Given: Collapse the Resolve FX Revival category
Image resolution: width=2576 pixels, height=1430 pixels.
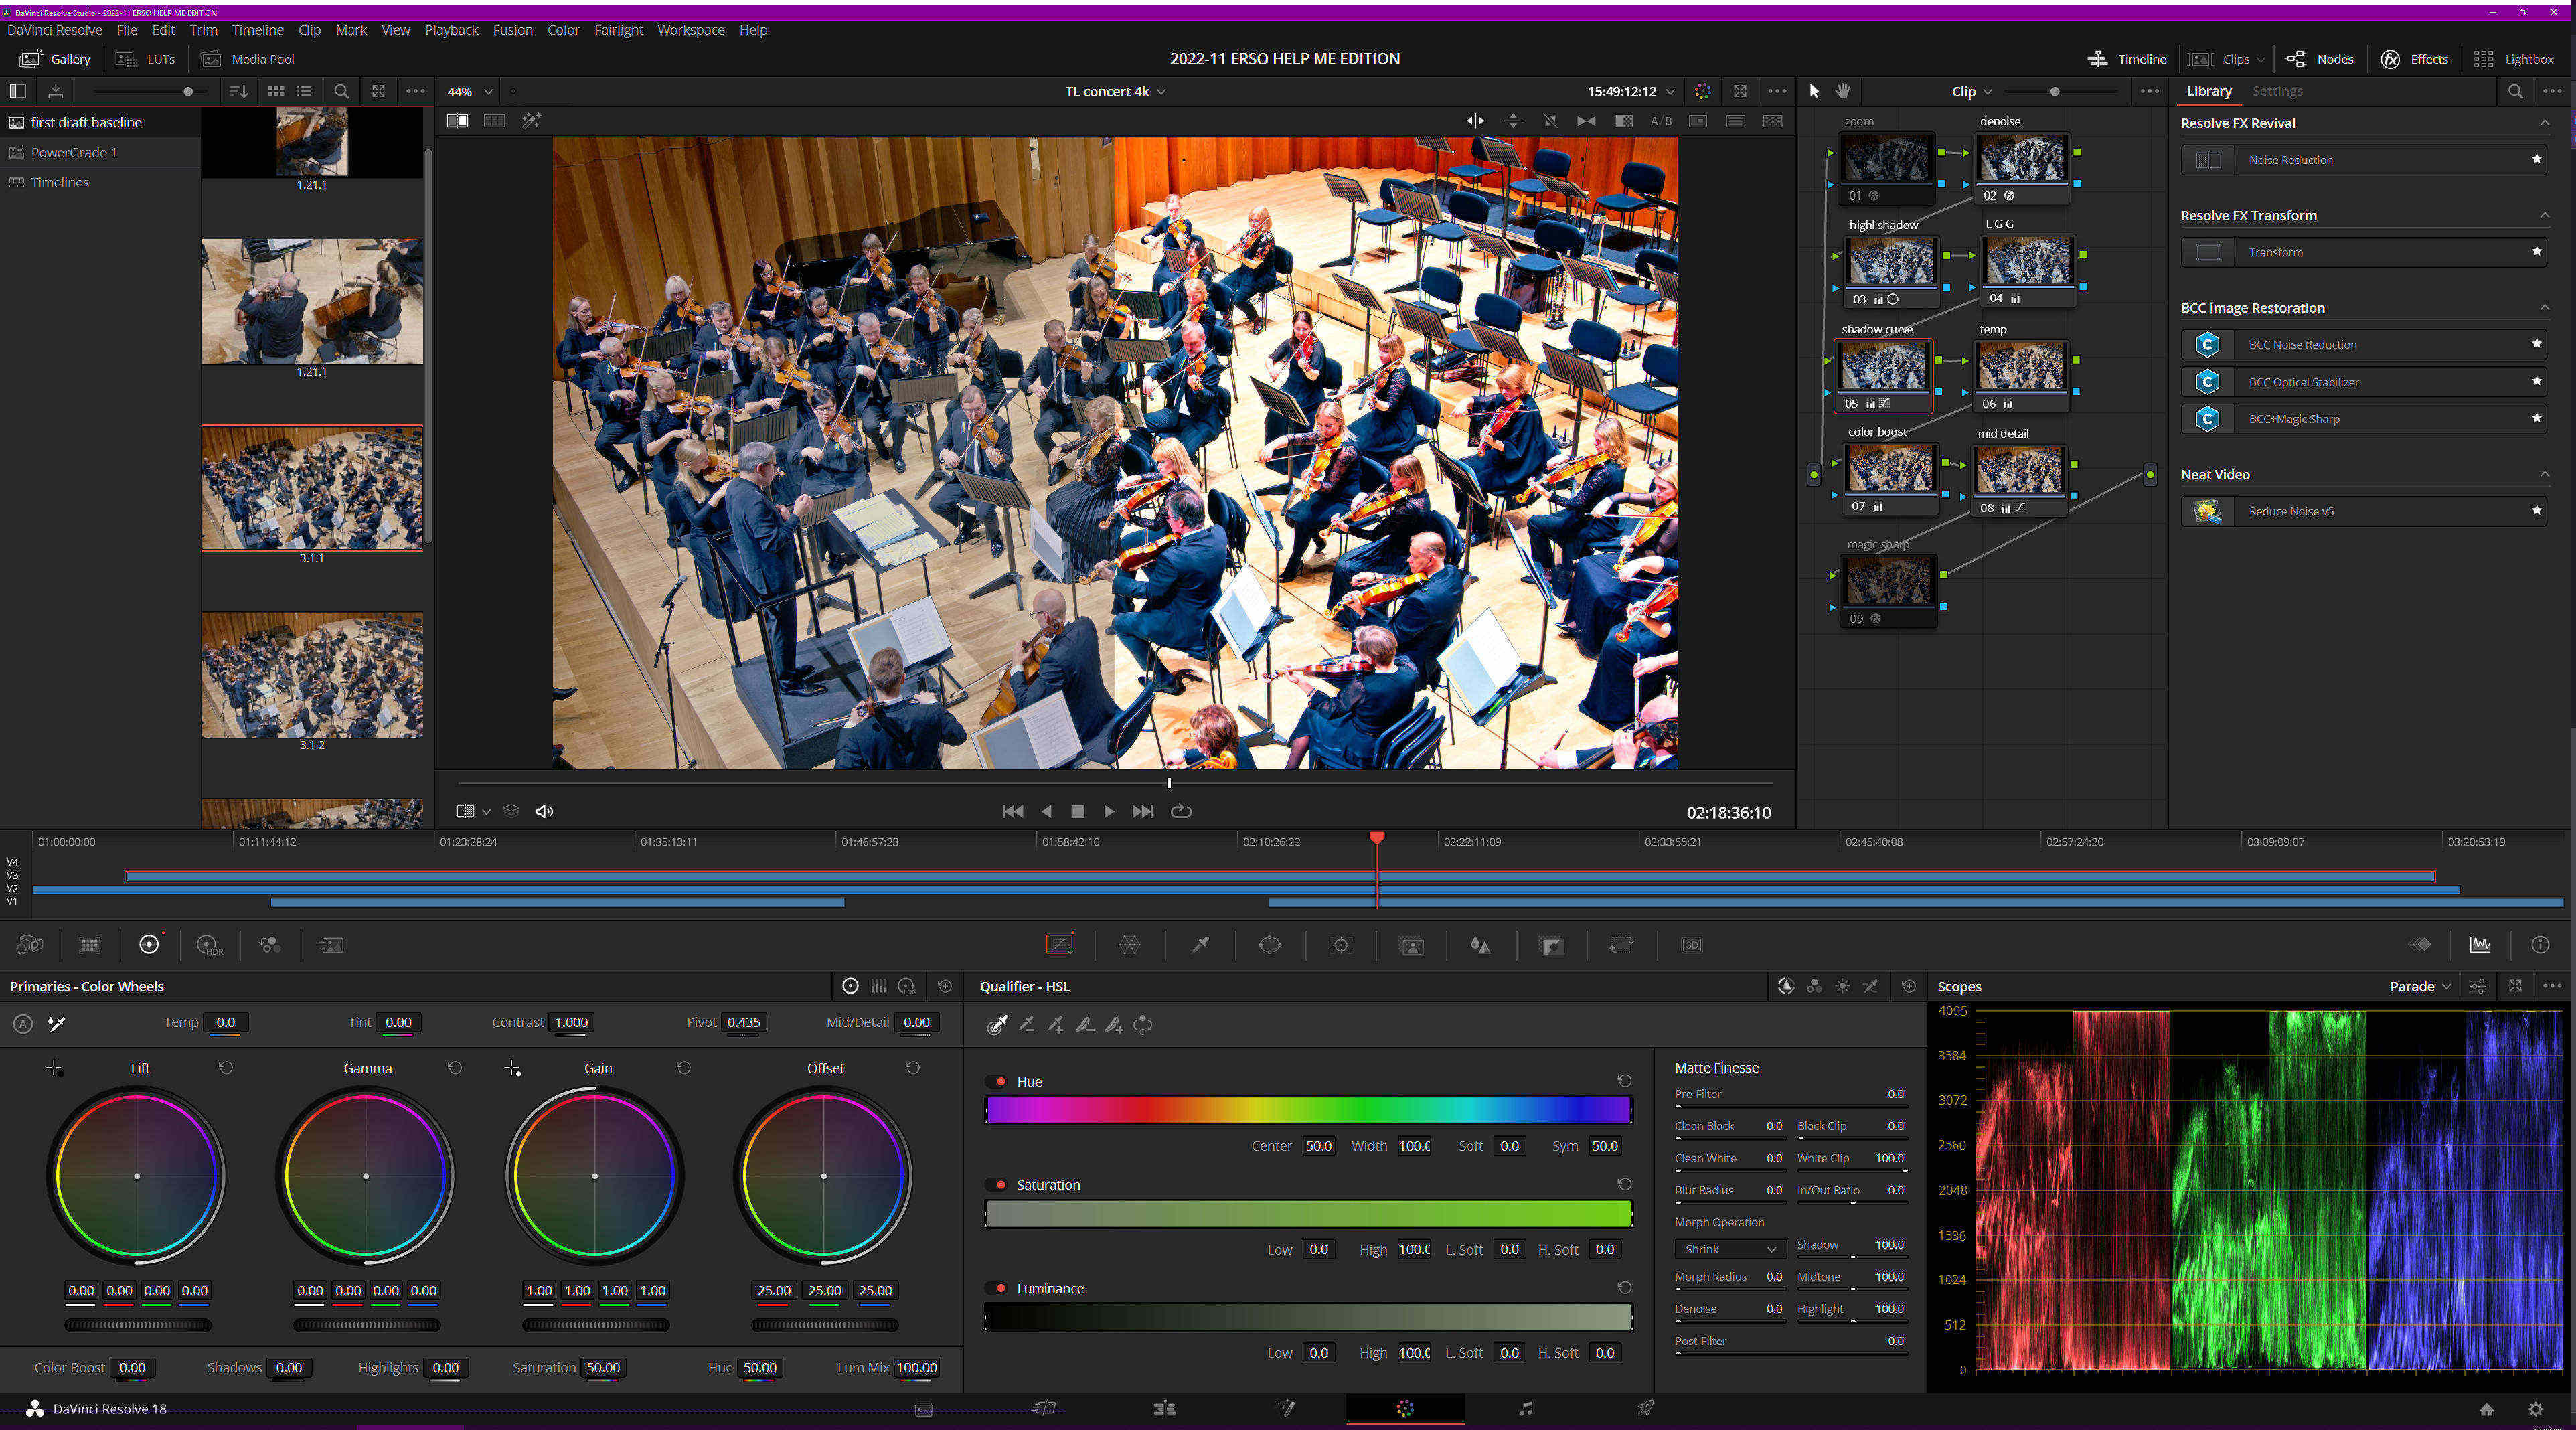Looking at the screenshot, I should click(2544, 123).
